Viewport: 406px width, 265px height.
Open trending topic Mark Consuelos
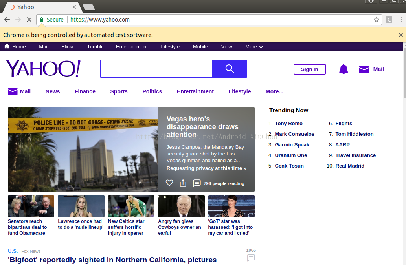pyautogui.click(x=294, y=134)
